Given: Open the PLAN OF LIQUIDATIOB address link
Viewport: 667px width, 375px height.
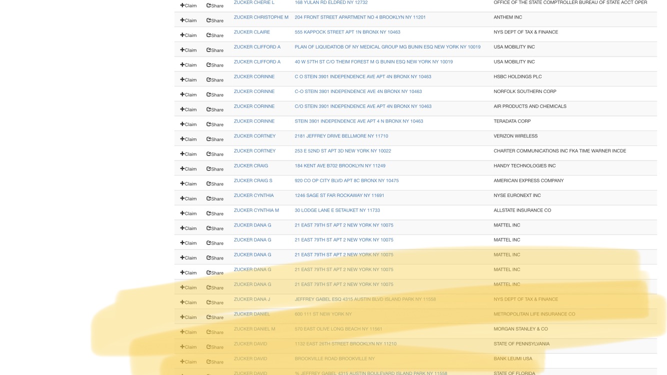Looking at the screenshot, I should pyautogui.click(x=387, y=47).
